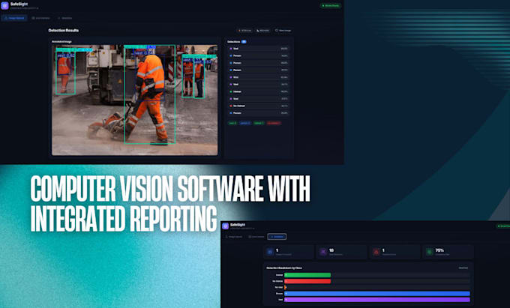Select the highlighted third tab in the lower window
Screen dimensions: 510x308
(x=277, y=237)
